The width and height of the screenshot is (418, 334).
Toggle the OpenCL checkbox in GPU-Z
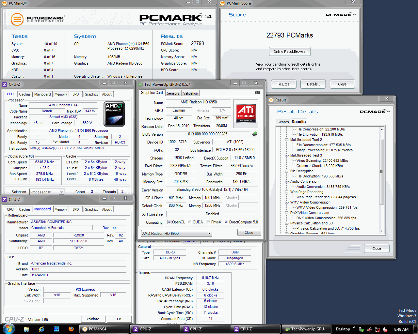pyautogui.click(x=169, y=222)
